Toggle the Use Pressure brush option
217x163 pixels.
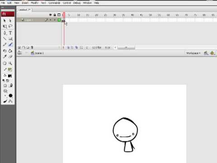click(x=5, y=101)
